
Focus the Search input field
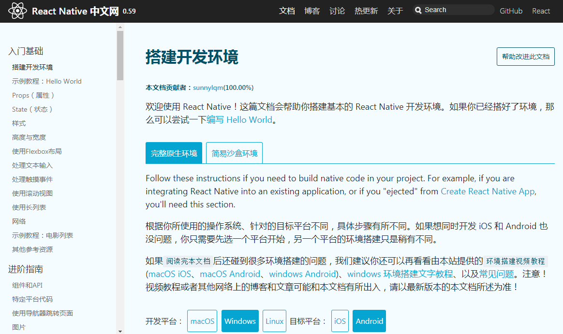(x=453, y=10)
